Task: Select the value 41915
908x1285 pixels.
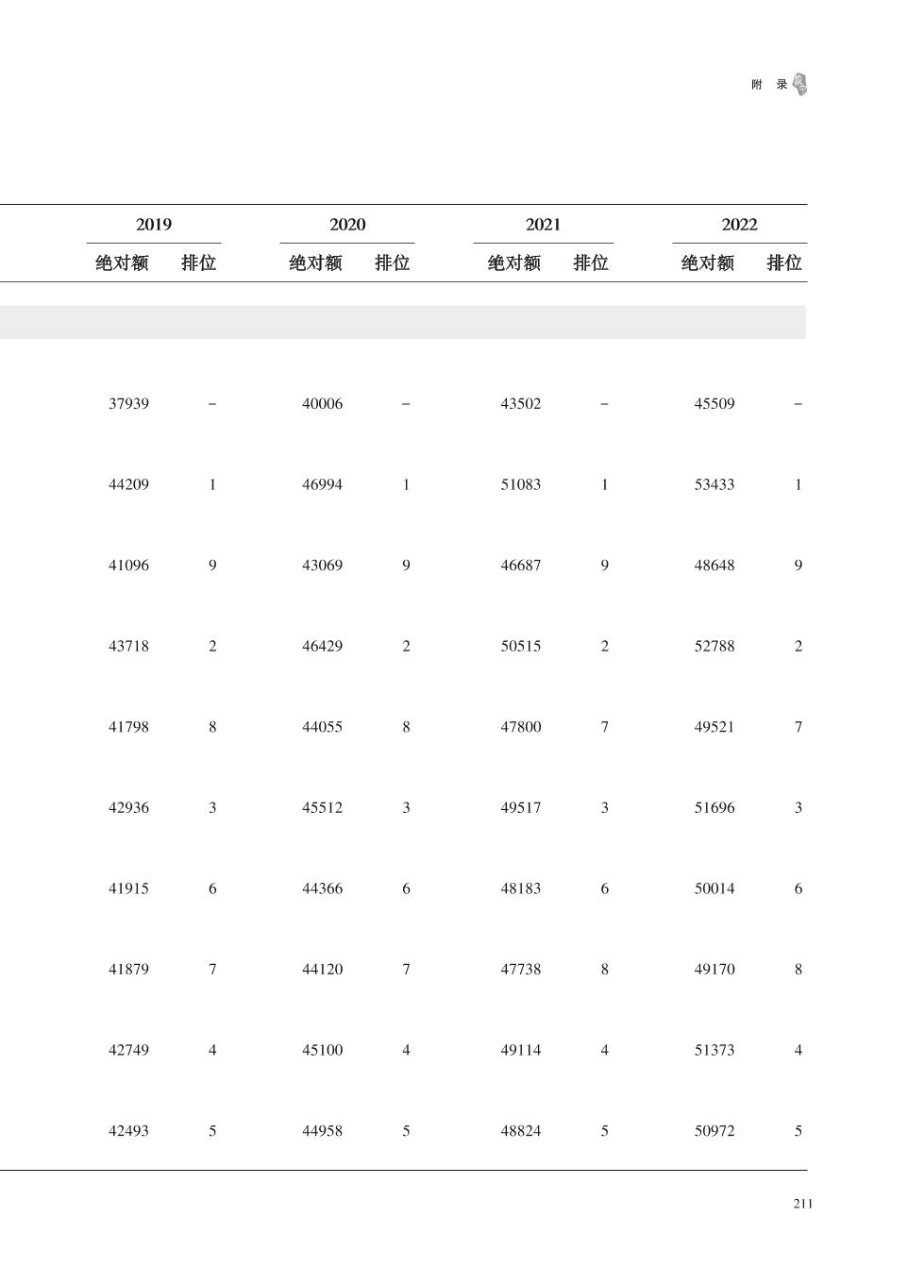Action: point(128,888)
